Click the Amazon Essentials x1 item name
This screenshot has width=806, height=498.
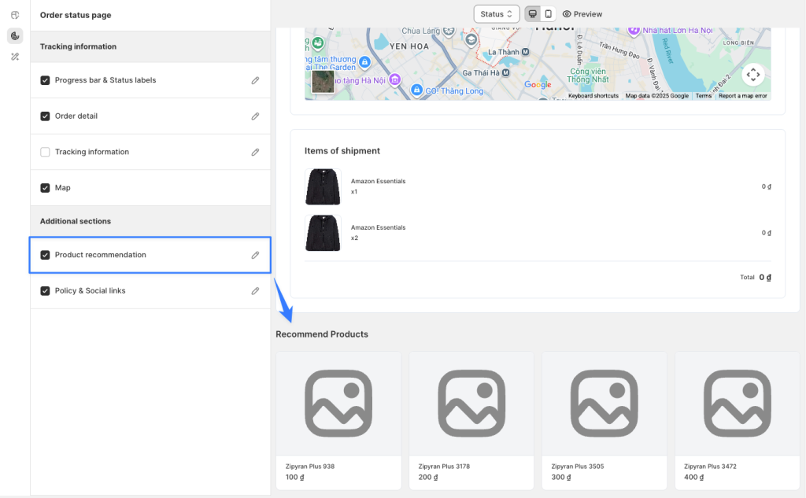(x=379, y=182)
